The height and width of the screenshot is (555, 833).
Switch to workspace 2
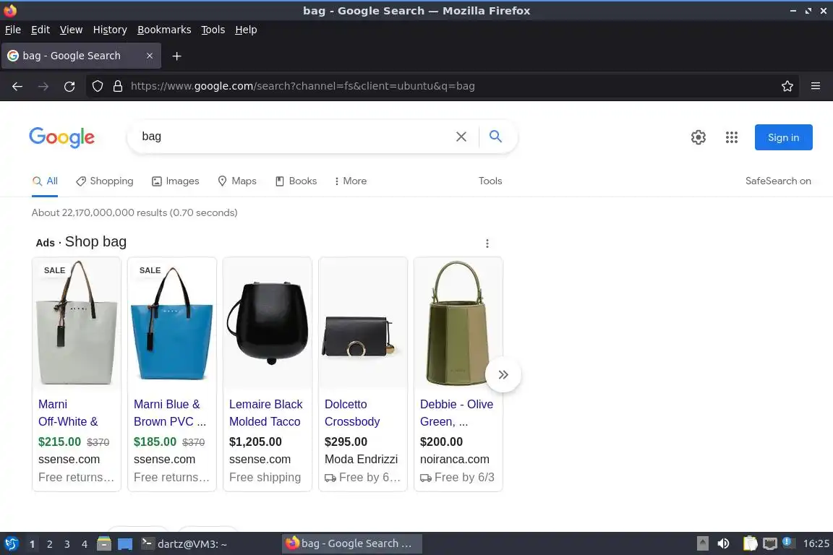pyautogui.click(x=49, y=544)
